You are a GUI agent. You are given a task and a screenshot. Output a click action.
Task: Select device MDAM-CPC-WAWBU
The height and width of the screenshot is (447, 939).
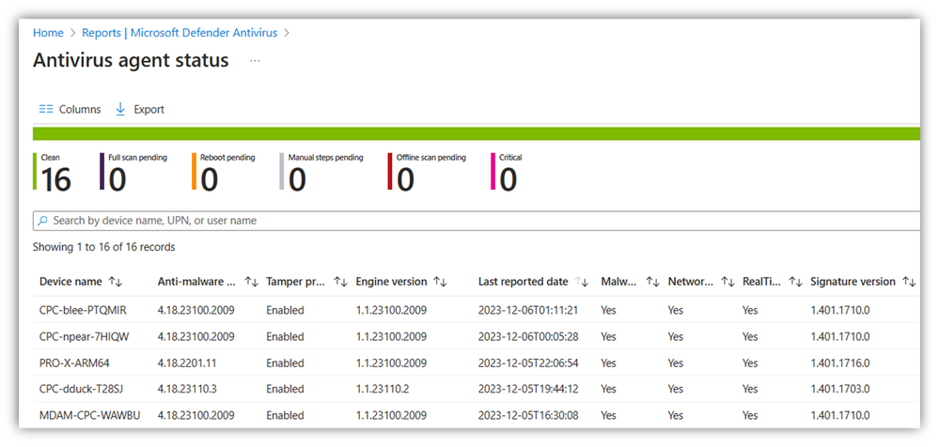click(x=90, y=415)
